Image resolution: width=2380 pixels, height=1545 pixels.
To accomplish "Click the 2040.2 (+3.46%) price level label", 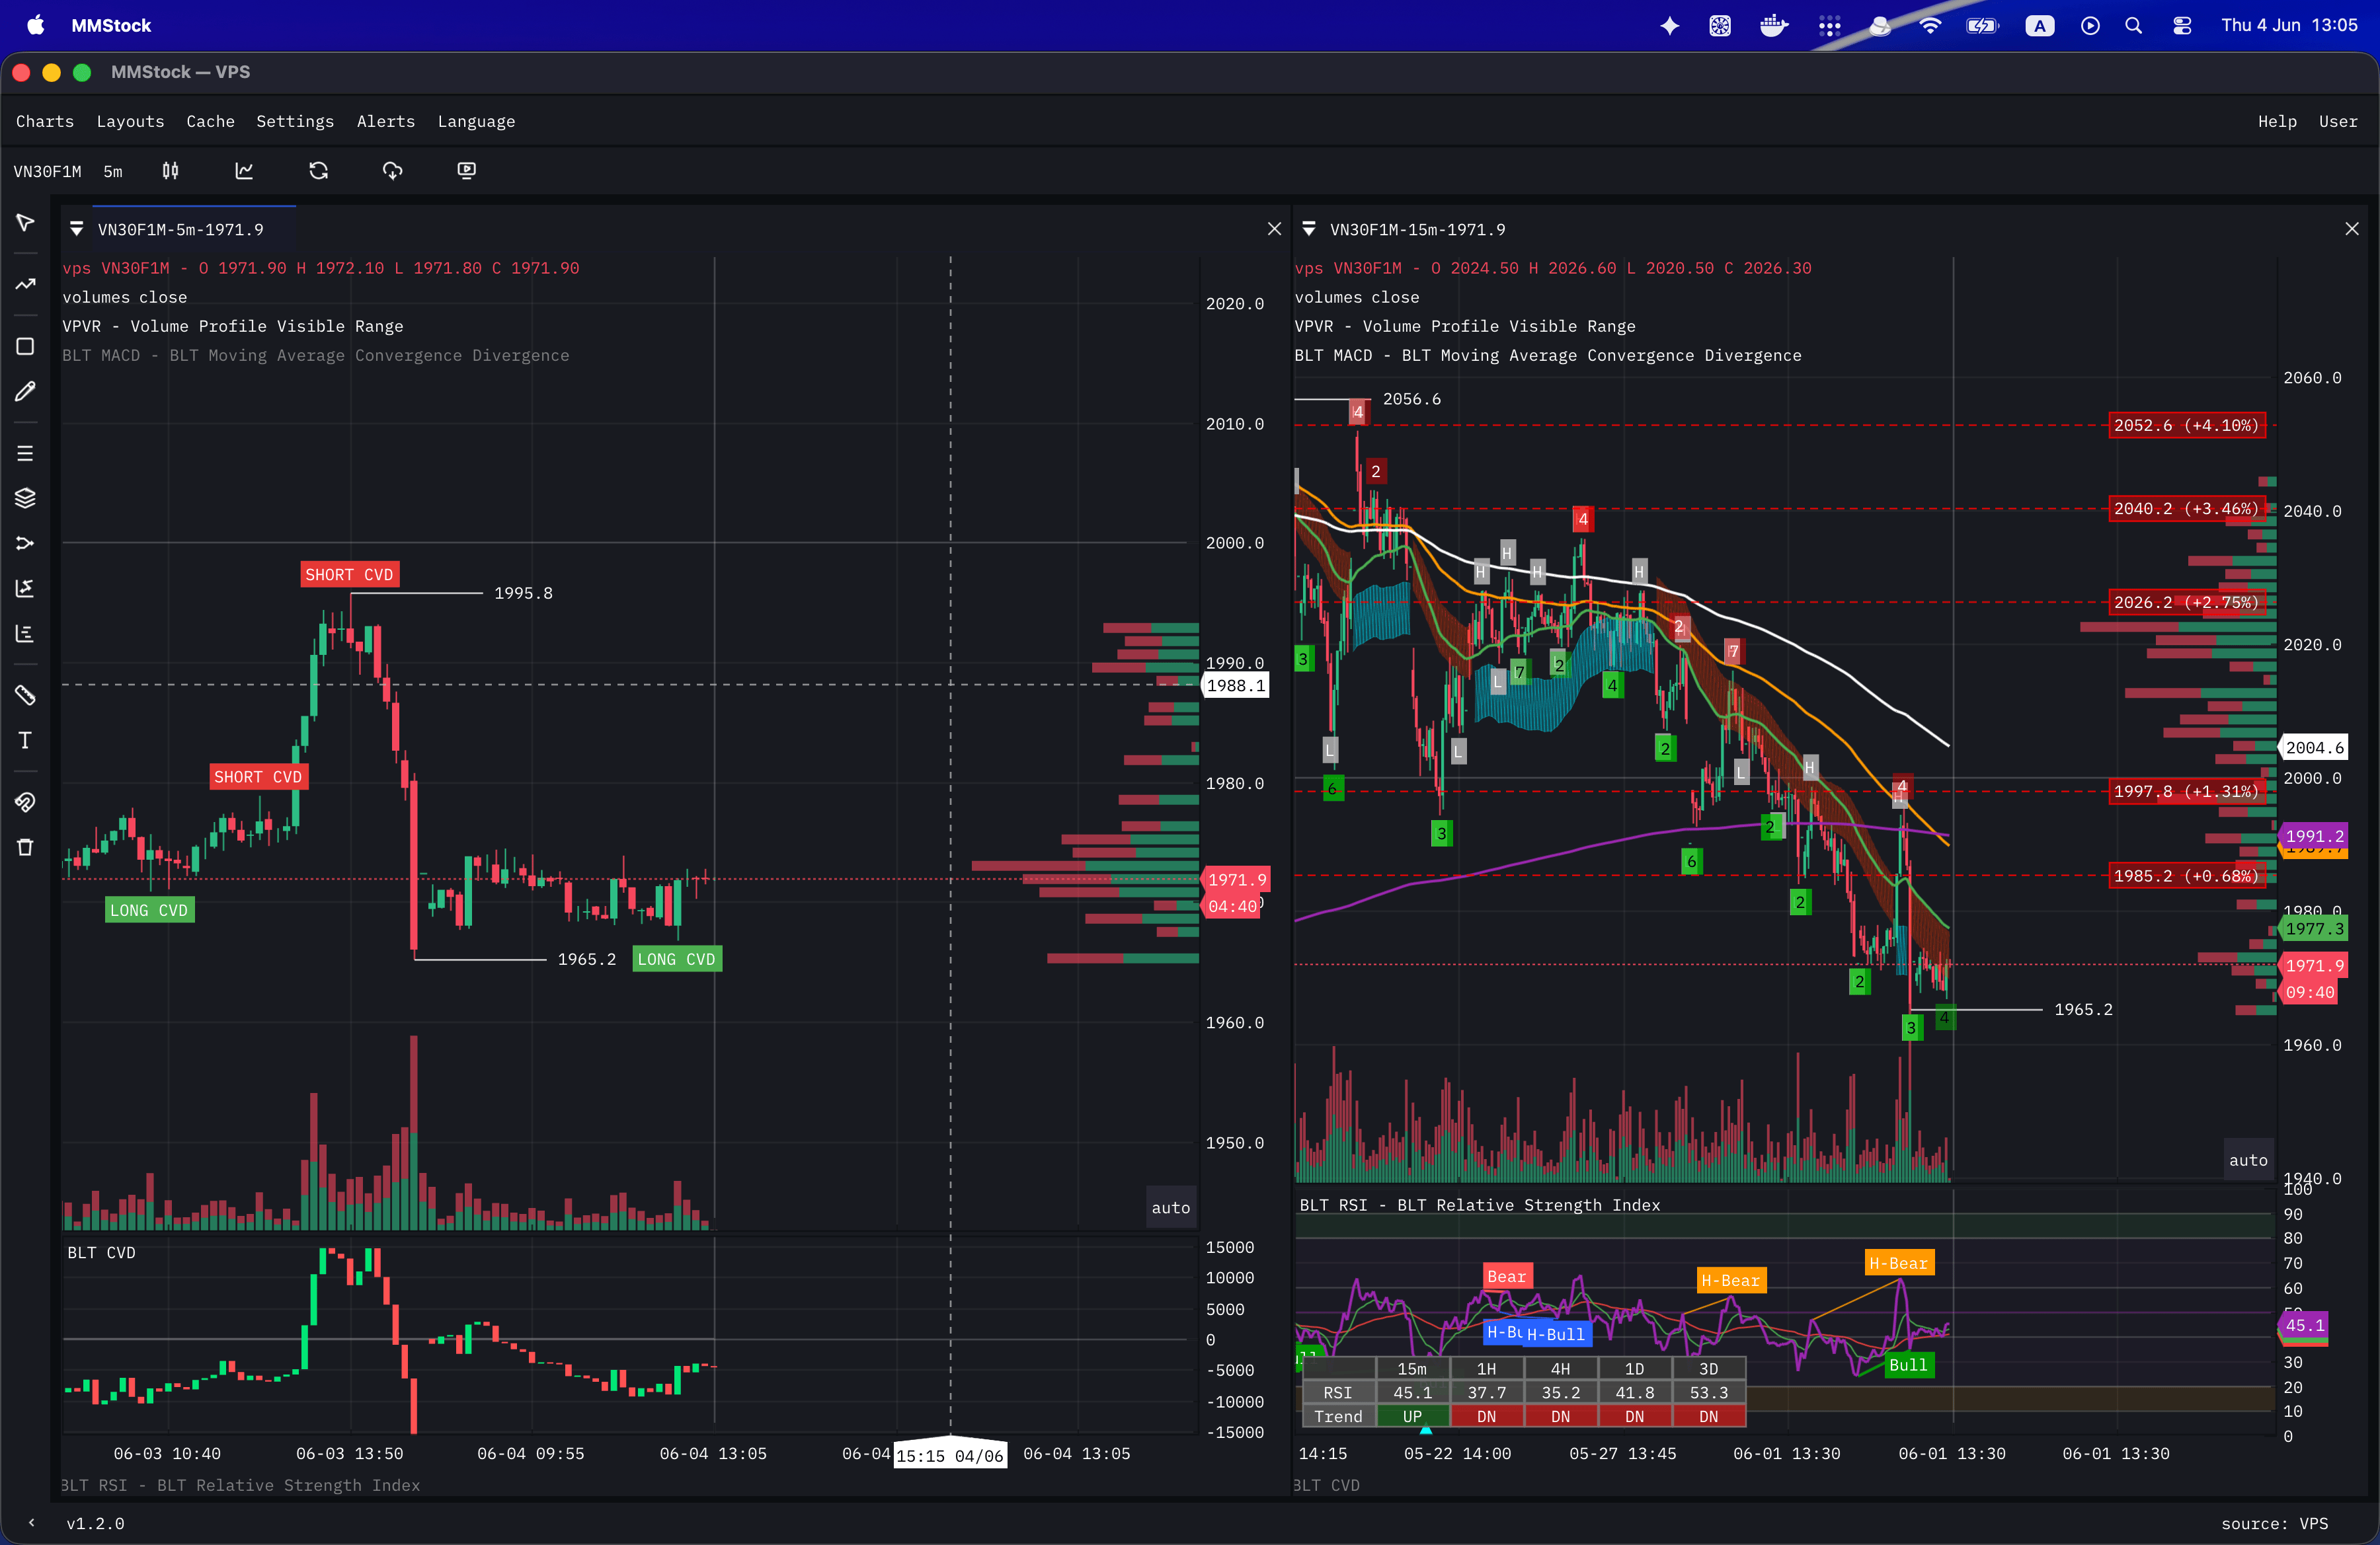I will point(2186,509).
